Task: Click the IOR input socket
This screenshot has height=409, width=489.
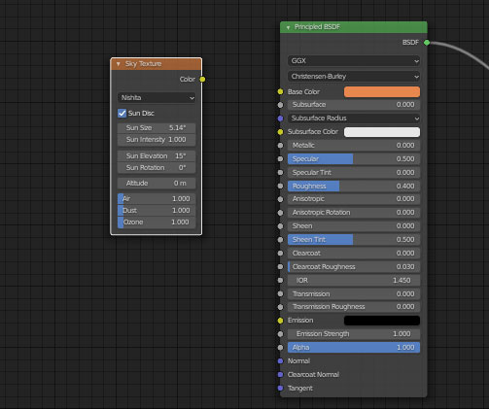Action: (x=280, y=281)
